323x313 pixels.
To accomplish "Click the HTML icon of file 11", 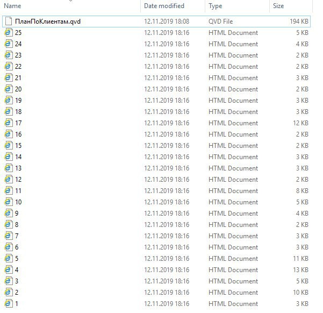I will 9,191.
